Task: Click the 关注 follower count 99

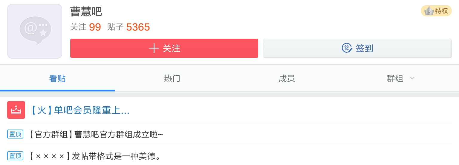Action: [x=95, y=27]
